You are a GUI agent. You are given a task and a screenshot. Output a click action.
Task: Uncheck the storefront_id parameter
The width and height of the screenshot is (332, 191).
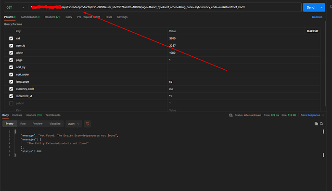11,96
